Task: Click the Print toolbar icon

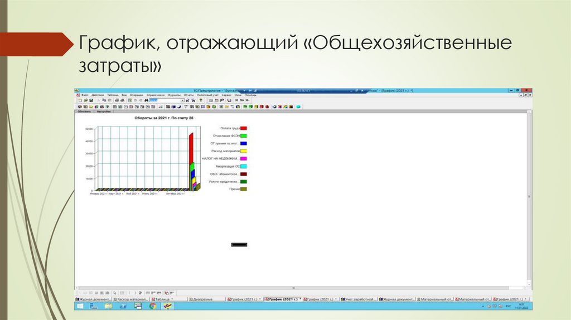Action: point(117,100)
